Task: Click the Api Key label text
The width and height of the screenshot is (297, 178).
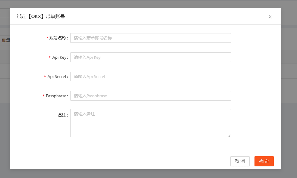Action: point(60,57)
